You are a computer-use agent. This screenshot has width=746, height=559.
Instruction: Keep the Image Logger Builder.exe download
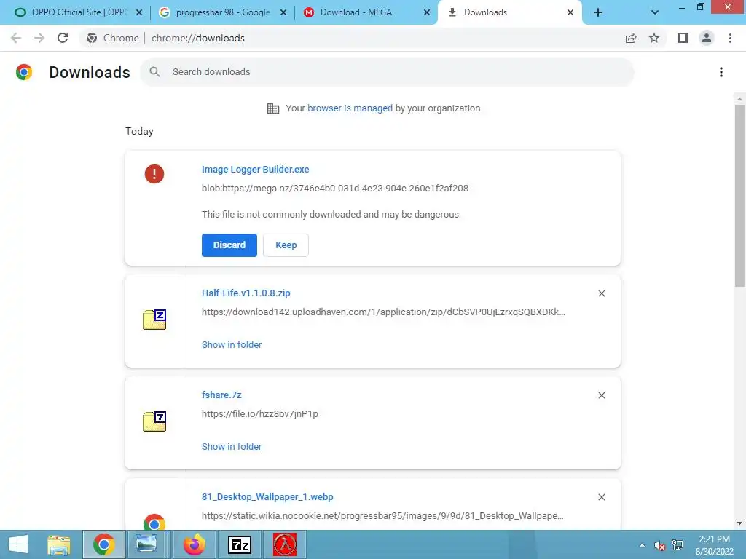[x=286, y=245]
